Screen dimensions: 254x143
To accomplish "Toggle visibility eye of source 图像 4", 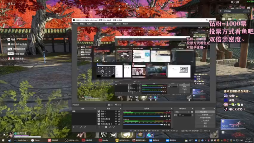I will point(116,121).
